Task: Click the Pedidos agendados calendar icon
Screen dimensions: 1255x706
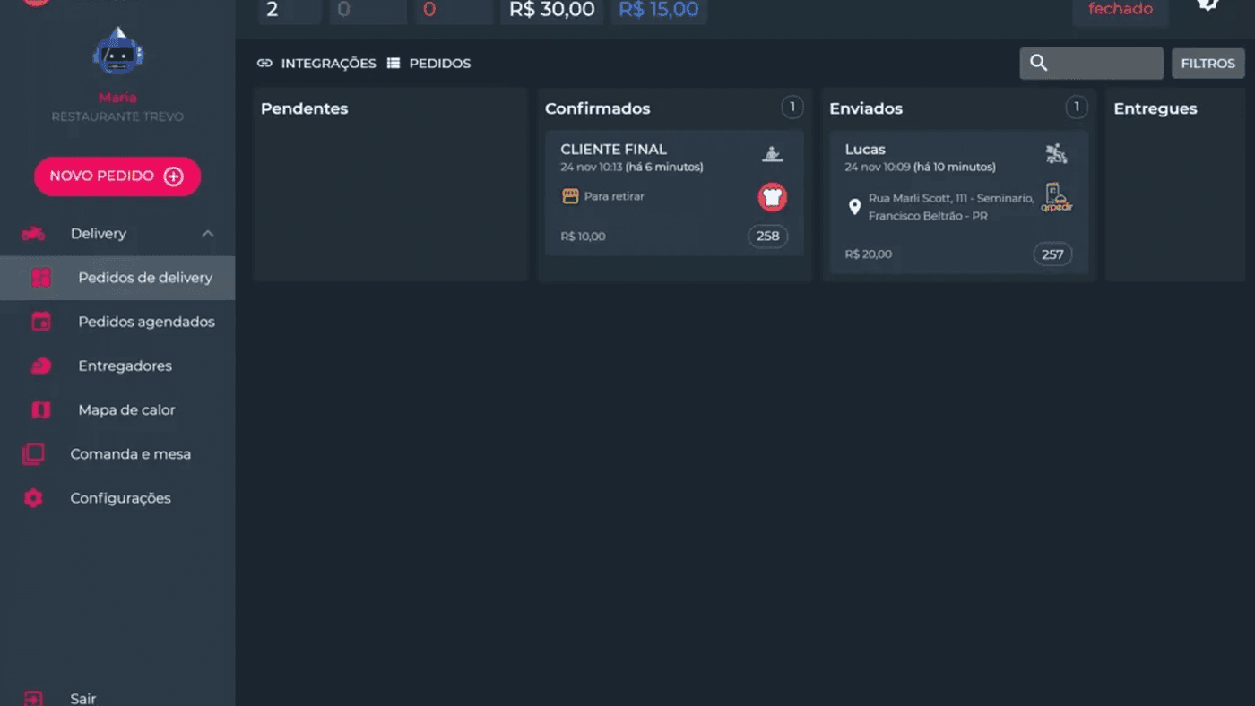Action: tap(41, 322)
